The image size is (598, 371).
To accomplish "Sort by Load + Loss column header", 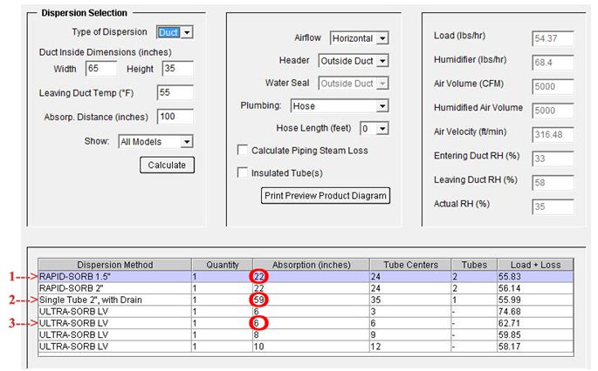I will click(535, 265).
